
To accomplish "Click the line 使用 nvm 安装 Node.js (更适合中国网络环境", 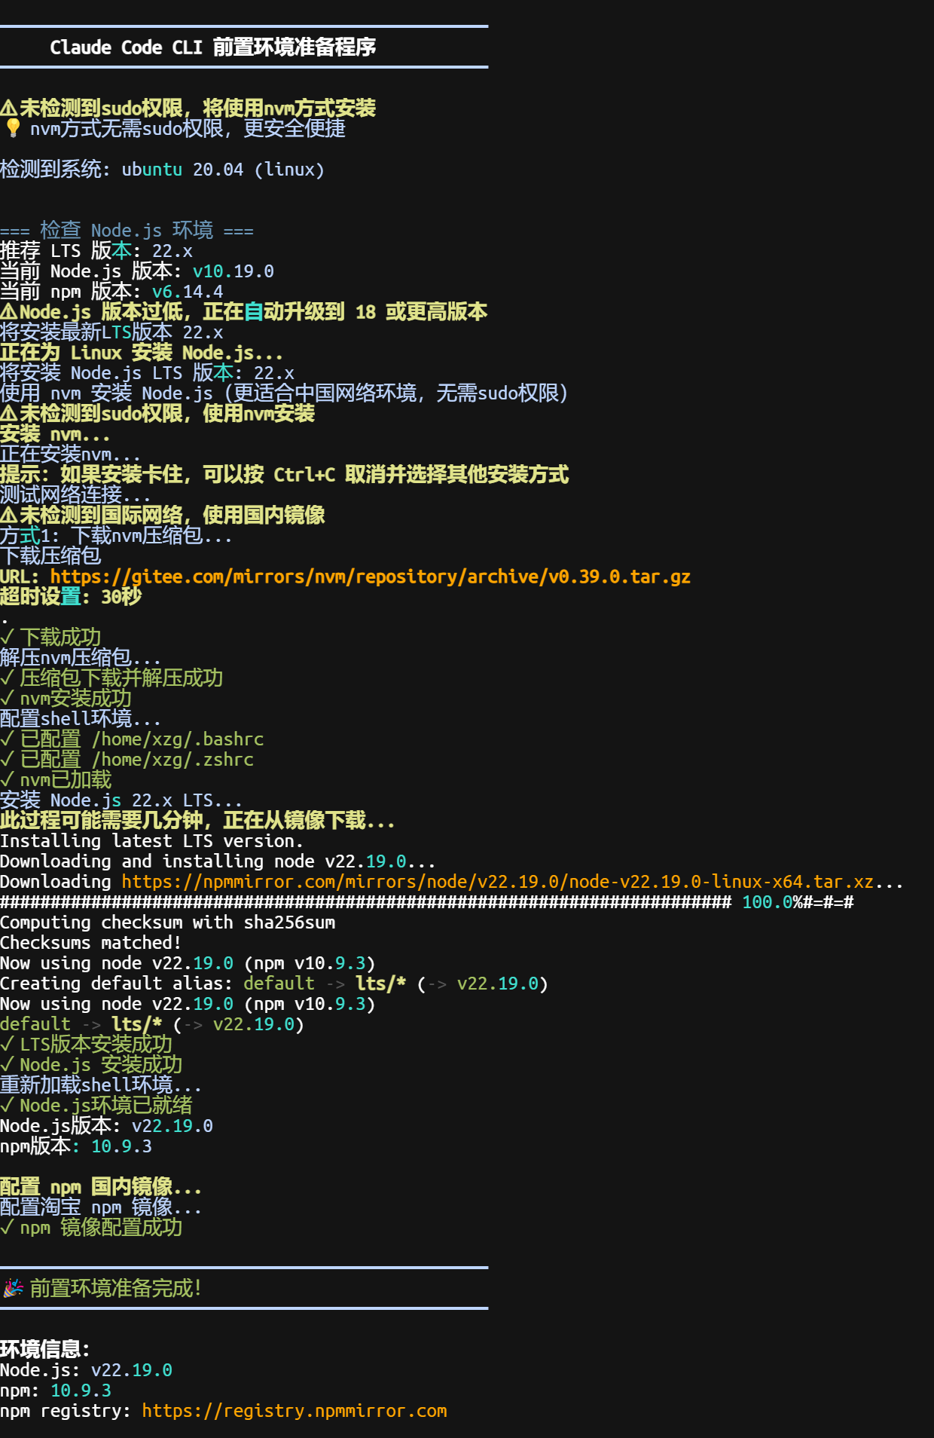I will [x=284, y=393].
